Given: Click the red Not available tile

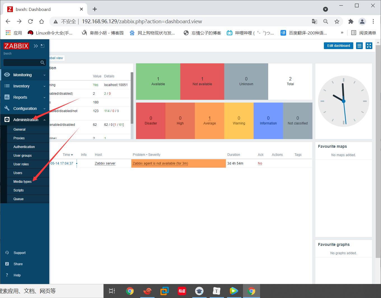Looking at the screenshot, I should click(202, 81).
